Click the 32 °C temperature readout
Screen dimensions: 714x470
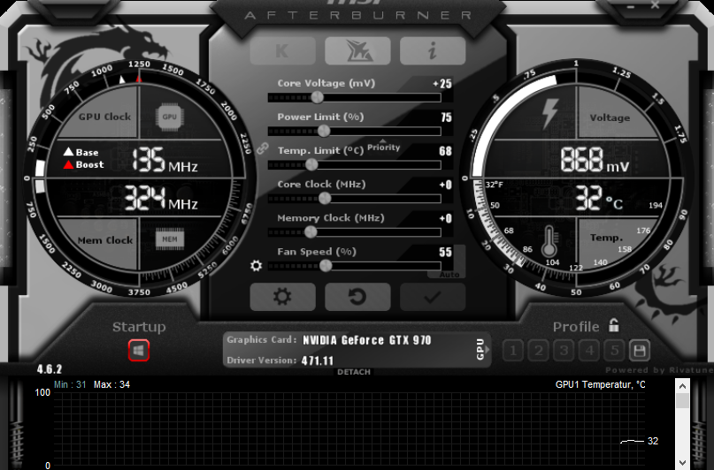(x=598, y=198)
